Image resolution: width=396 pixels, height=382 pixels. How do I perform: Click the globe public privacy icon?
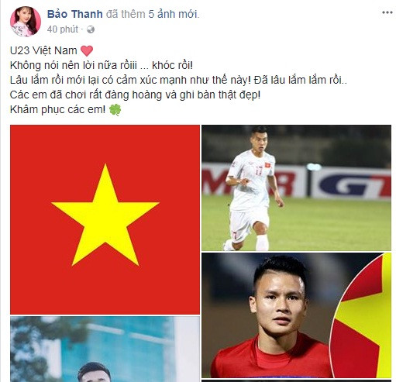(x=91, y=29)
